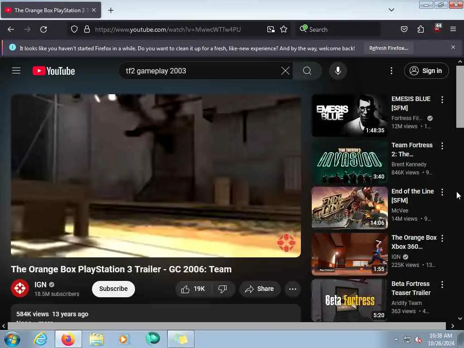464x348 pixels.
Task: Open the Windows Start menu
Action: click(x=12, y=339)
